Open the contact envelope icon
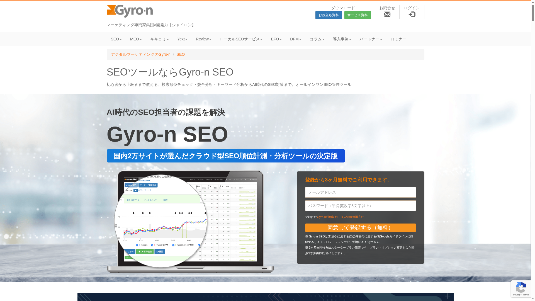This screenshot has width=535, height=301. point(387,14)
